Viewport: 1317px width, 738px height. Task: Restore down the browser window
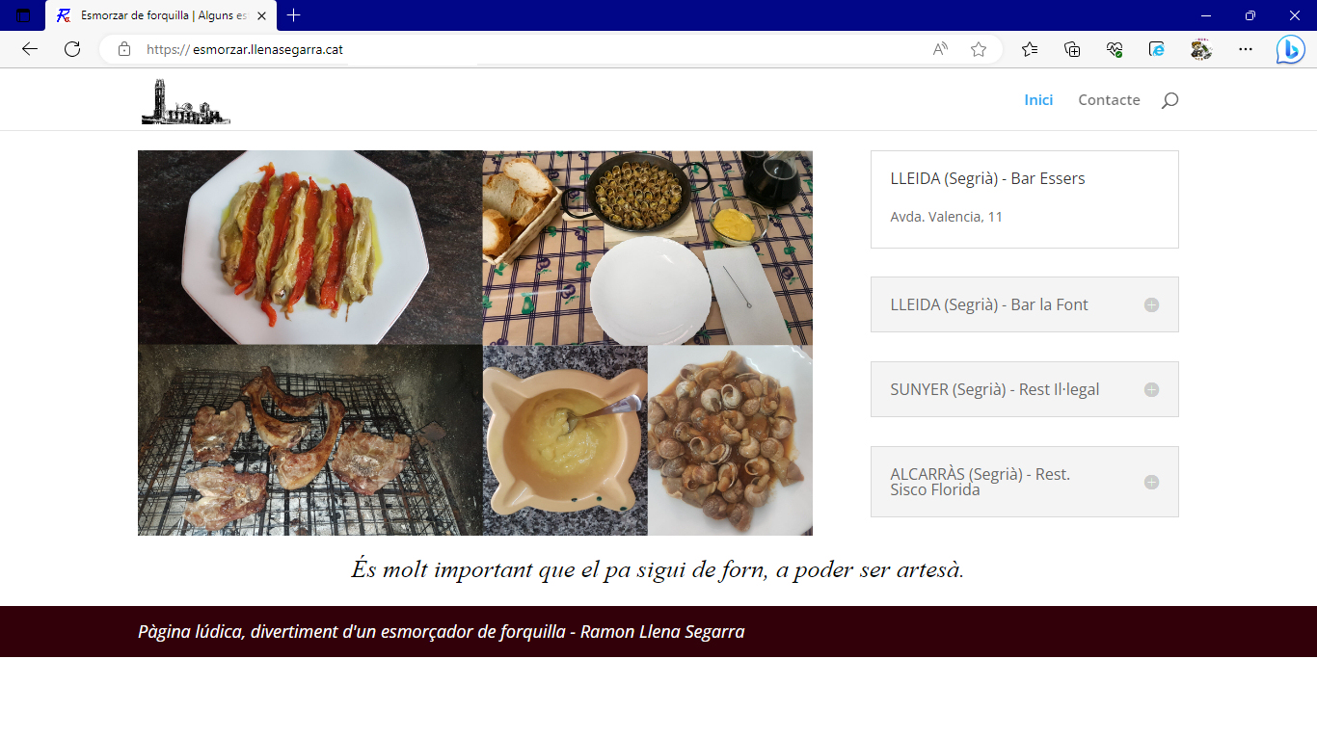1250,15
